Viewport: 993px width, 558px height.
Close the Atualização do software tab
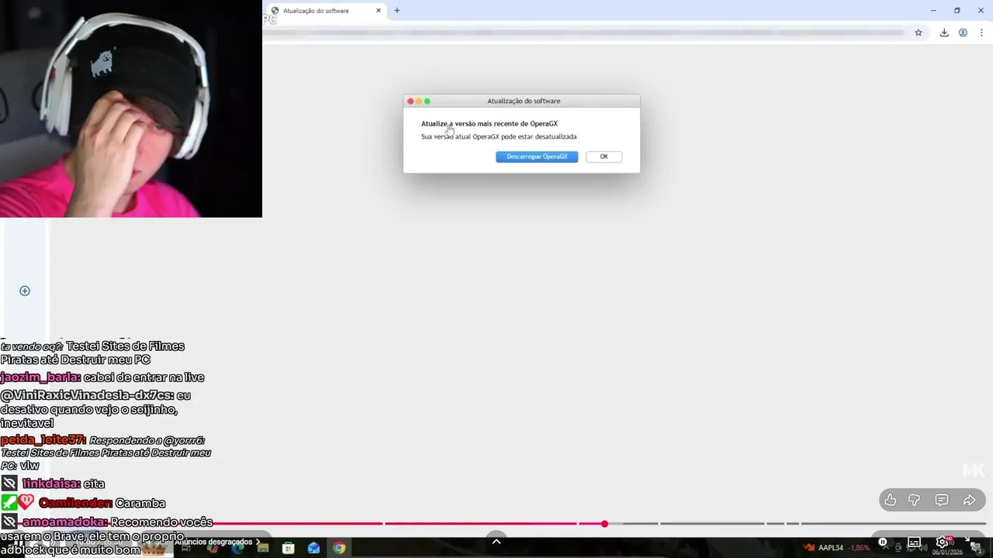pyautogui.click(x=379, y=11)
